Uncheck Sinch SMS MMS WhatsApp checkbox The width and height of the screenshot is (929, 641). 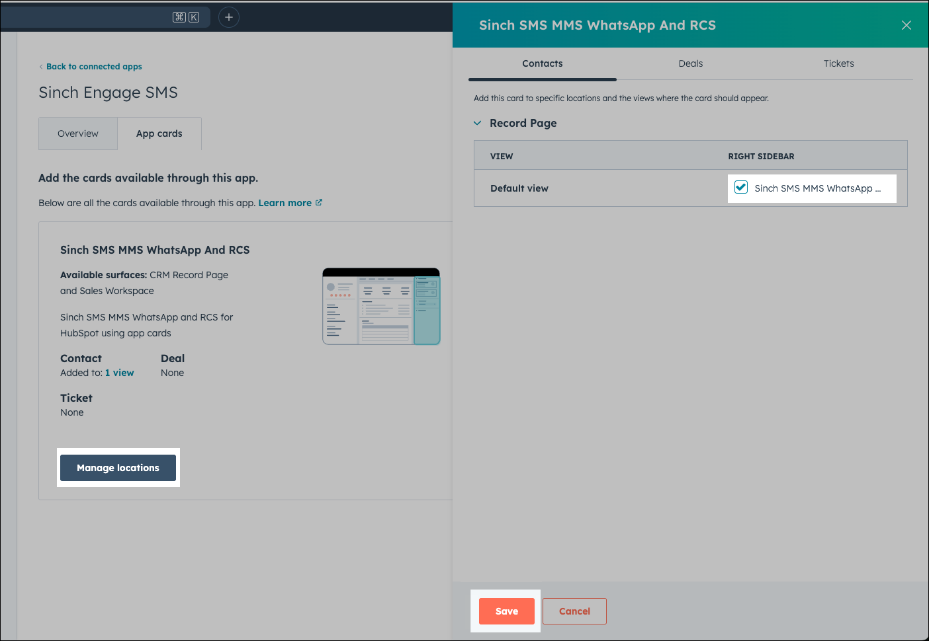(x=741, y=188)
